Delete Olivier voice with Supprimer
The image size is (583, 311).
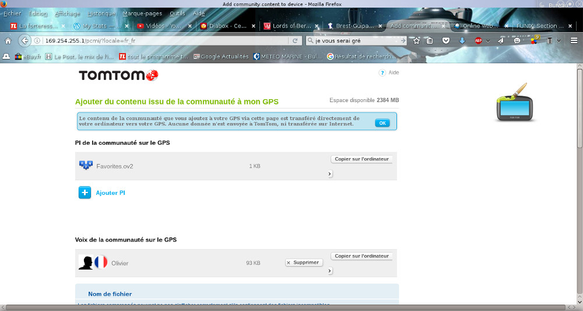304,263
